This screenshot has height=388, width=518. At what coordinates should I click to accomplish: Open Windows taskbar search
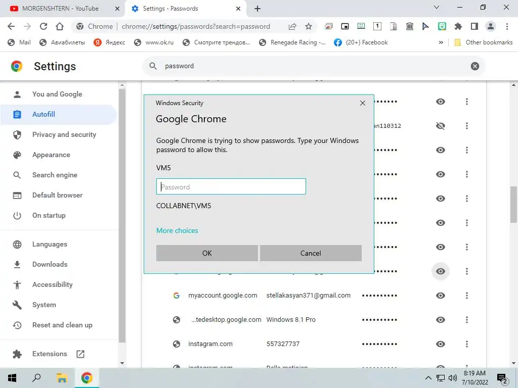click(x=36, y=378)
